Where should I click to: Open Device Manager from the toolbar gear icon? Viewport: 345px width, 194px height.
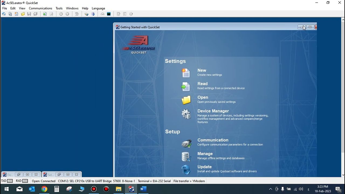click(x=10, y=14)
